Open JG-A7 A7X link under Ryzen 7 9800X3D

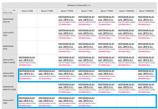tap(147, 18)
